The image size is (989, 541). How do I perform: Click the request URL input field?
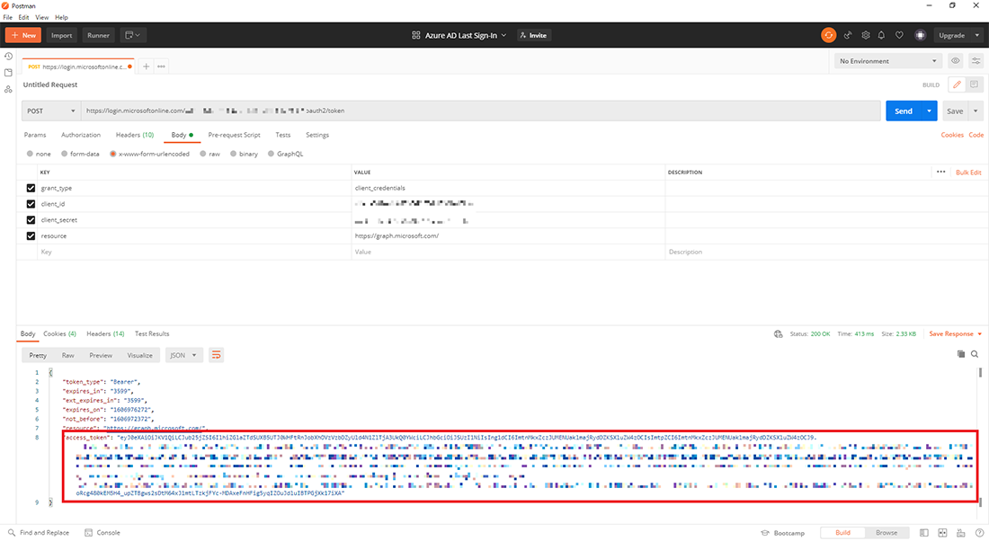click(x=481, y=111)
